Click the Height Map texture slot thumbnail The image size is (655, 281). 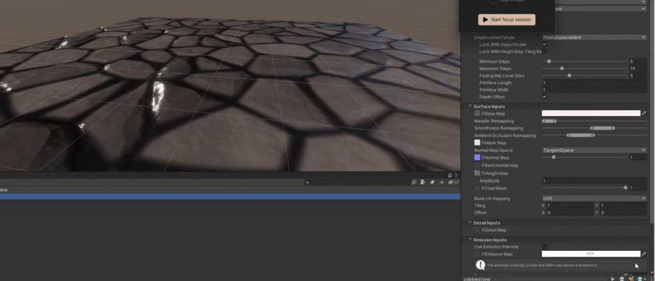click(477, 173)
